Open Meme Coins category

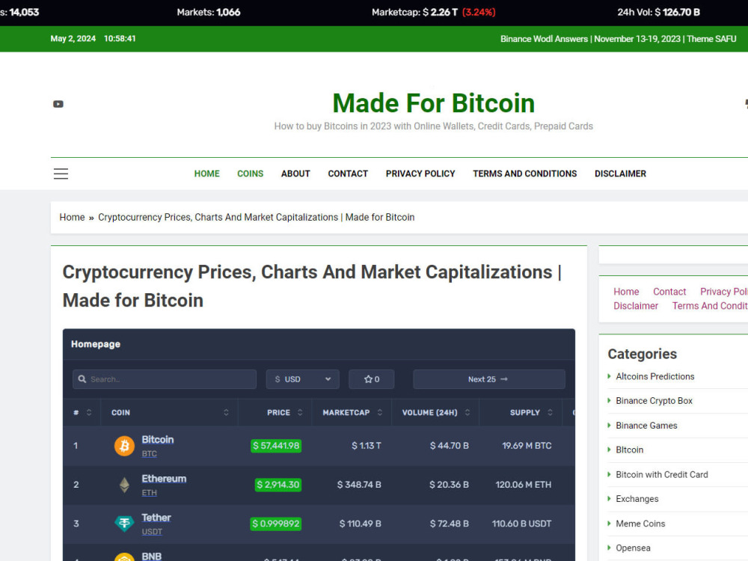click(x=640, y=524)
